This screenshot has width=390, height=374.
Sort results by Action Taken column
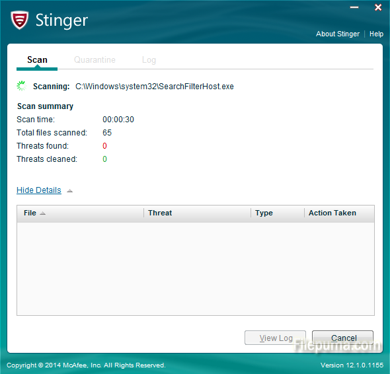(339, 213)
